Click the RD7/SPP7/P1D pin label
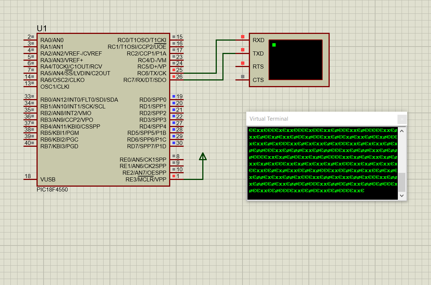 pos(147,146)
